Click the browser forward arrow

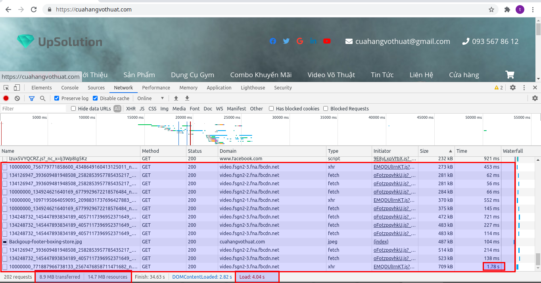pyautogui.click(x=21, y=9)
